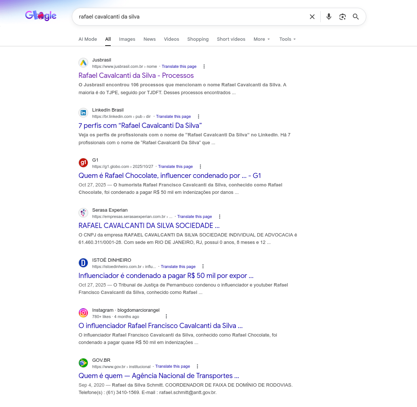
Task: Open the three-dot menu on the Jusbrasil result
Action: click(x=204, y=66)
